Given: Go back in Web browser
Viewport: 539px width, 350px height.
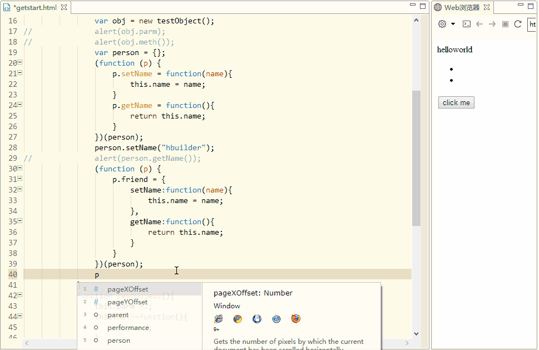Looking at the screenshot, I should coord(479,24).
